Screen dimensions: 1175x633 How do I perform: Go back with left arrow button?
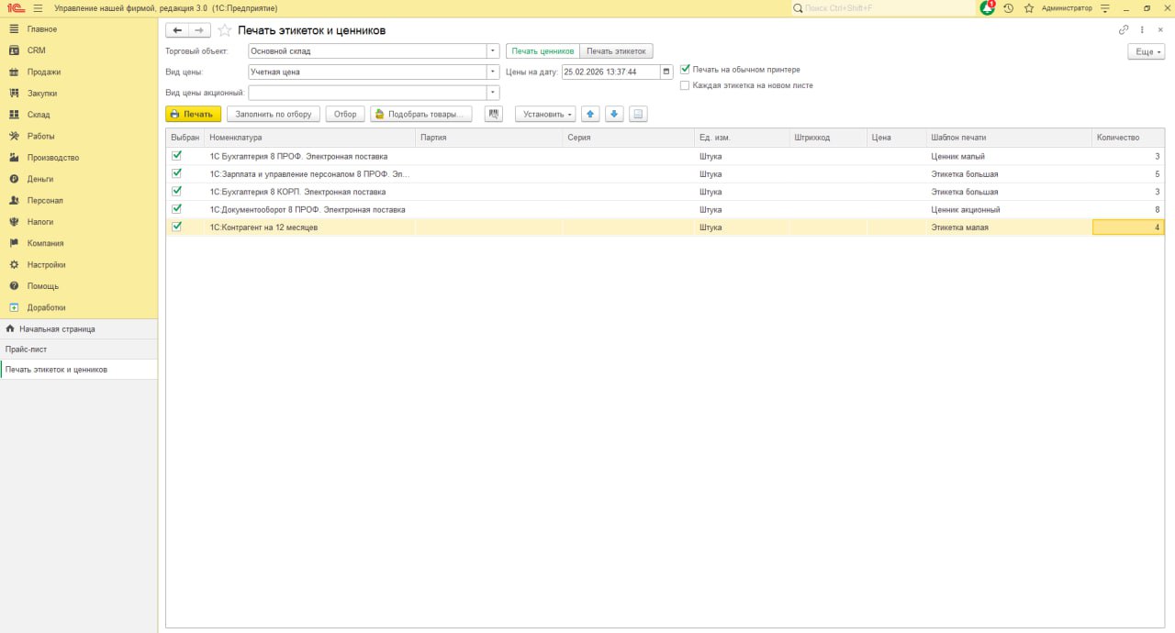(x=178, y=30)
